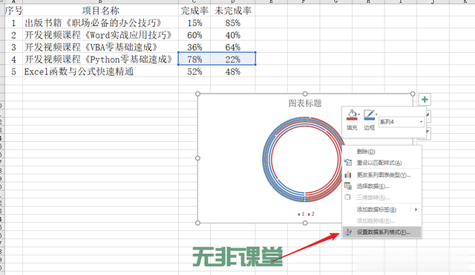Click the 边框 outline pen icon
The height and width of the screenshot is (275, 475).
[369, 115]
